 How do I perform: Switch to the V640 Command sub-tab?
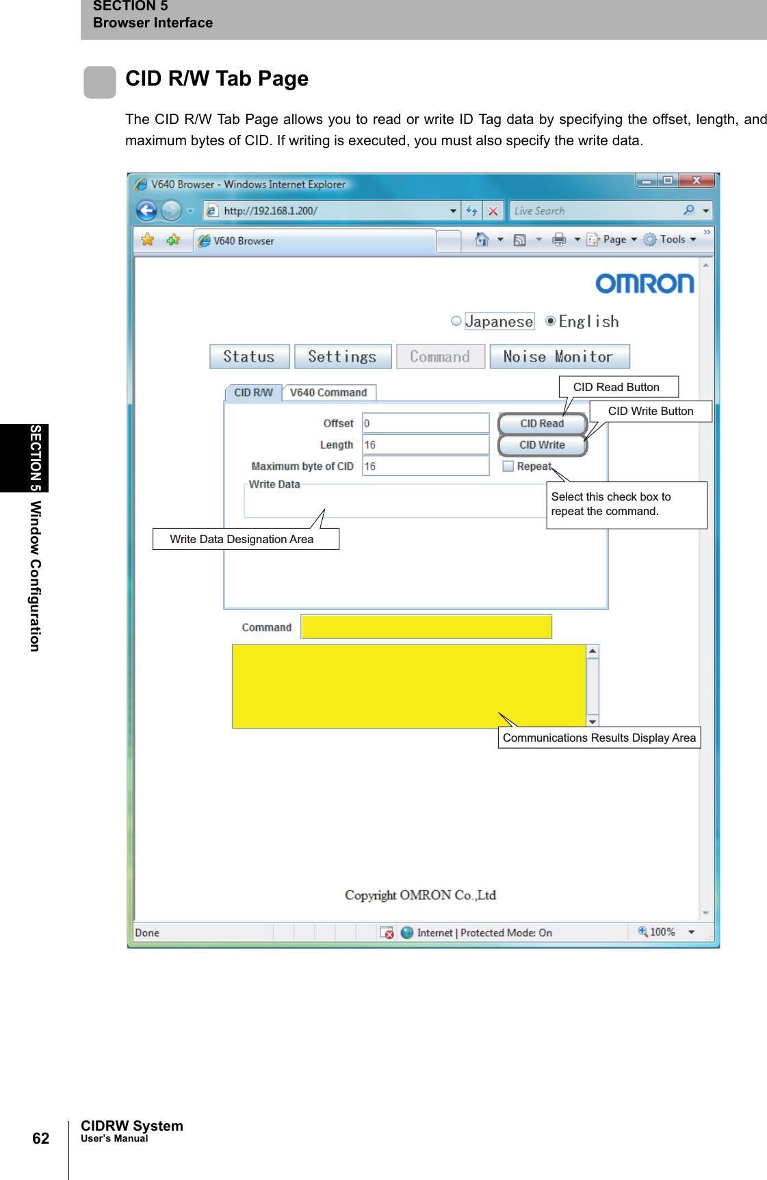click(x=328, y=392)
